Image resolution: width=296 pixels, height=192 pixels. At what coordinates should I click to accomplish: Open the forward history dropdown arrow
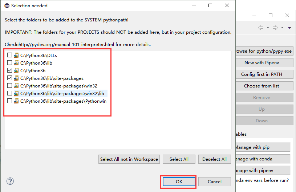282,28
